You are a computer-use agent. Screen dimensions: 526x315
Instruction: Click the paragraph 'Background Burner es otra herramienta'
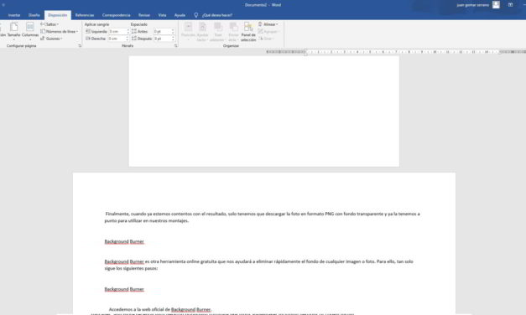[258, 265]
